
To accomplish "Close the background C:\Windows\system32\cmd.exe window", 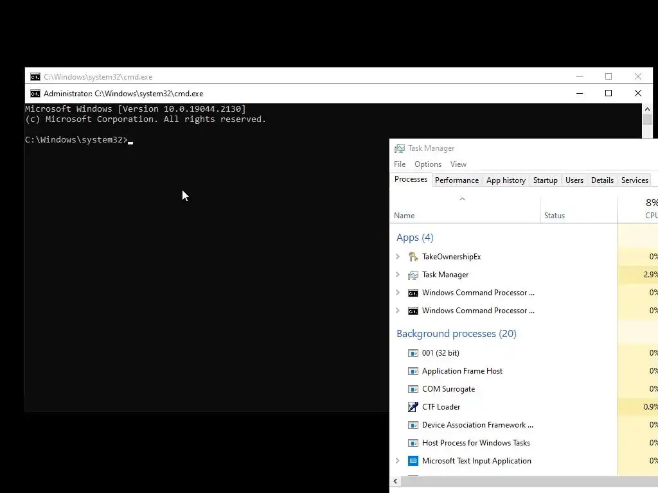I will (638, 76).
